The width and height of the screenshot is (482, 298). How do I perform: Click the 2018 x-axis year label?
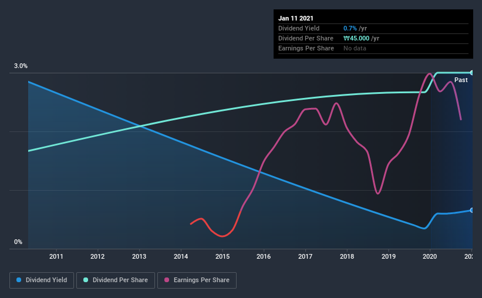[x=347, y=256]
